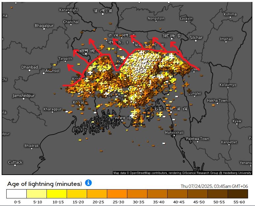Click the Hakha Town map label
Image resolution: width=255 pixels, height=206 pixels.
coord(217,101)
